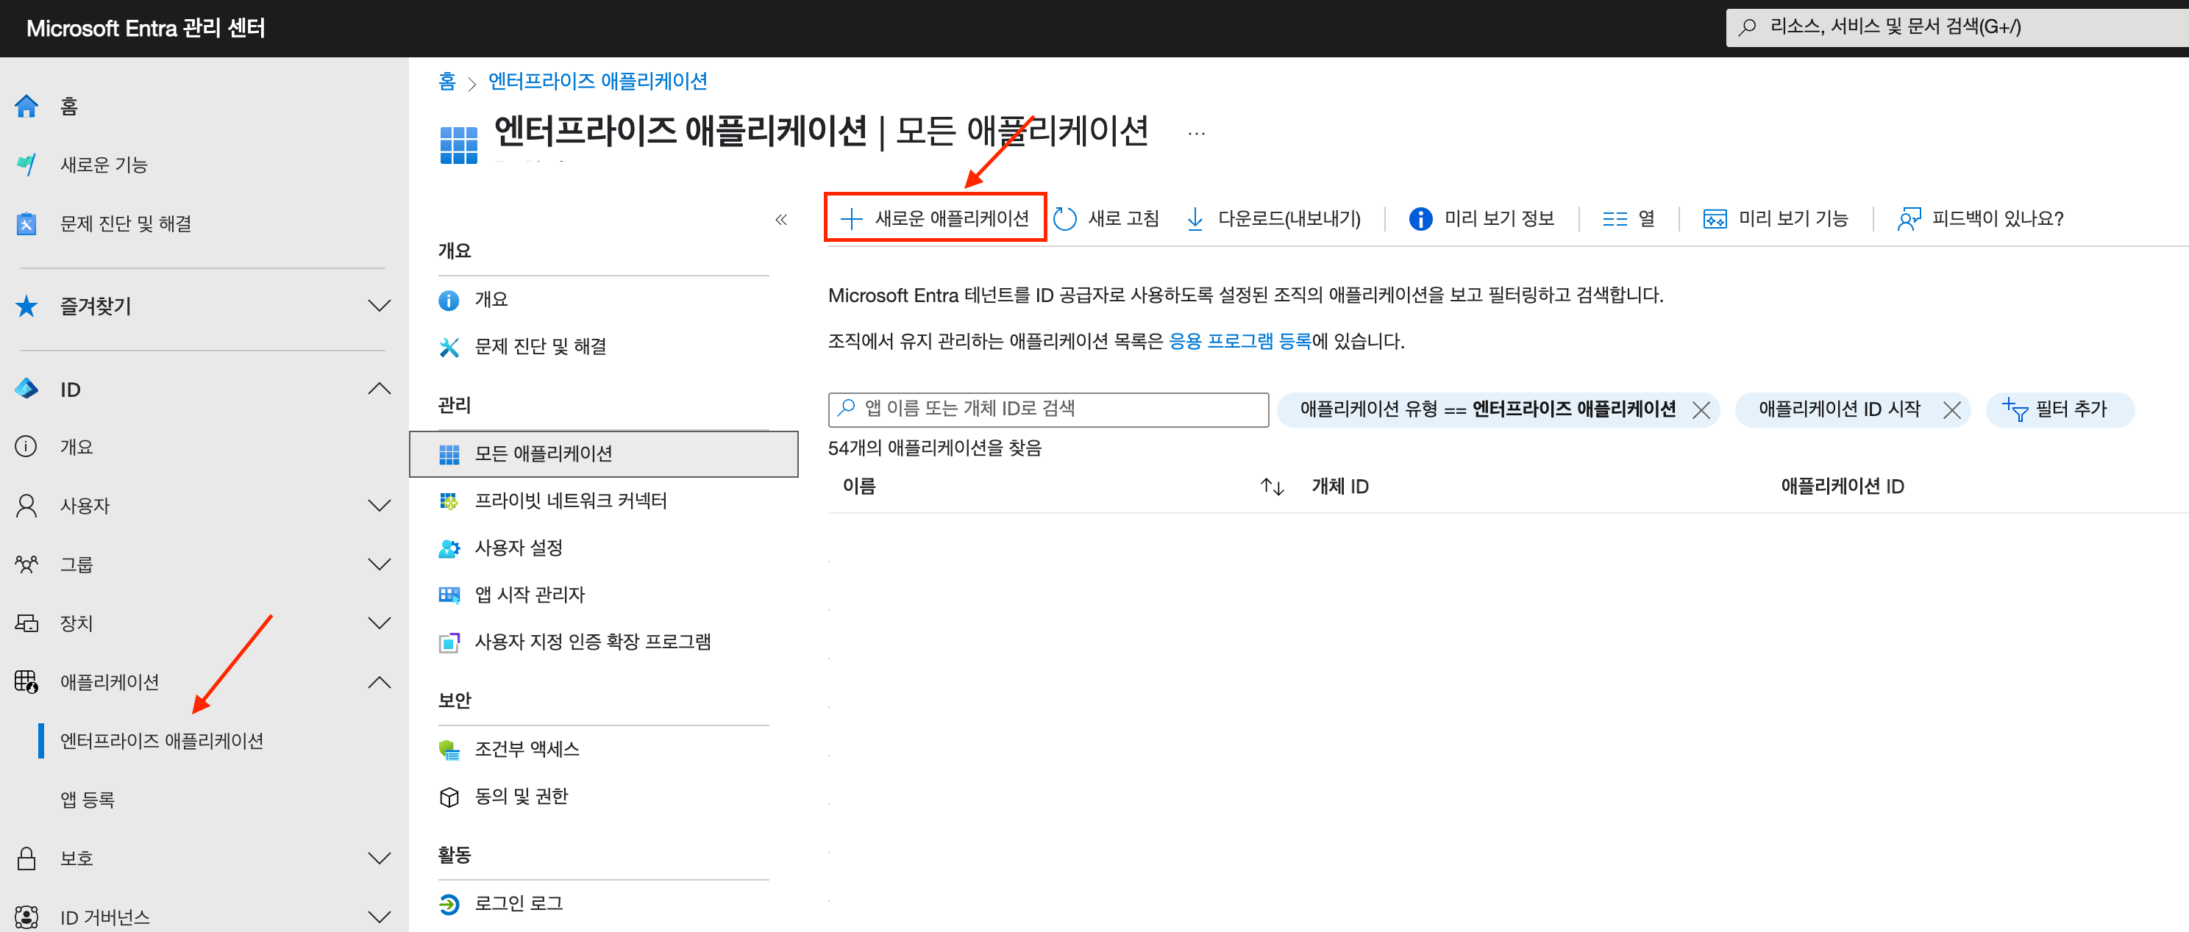Open the blade 개요 menu item
The width and height of the screenshot is (2189, 932).
[x=491, y=300]
